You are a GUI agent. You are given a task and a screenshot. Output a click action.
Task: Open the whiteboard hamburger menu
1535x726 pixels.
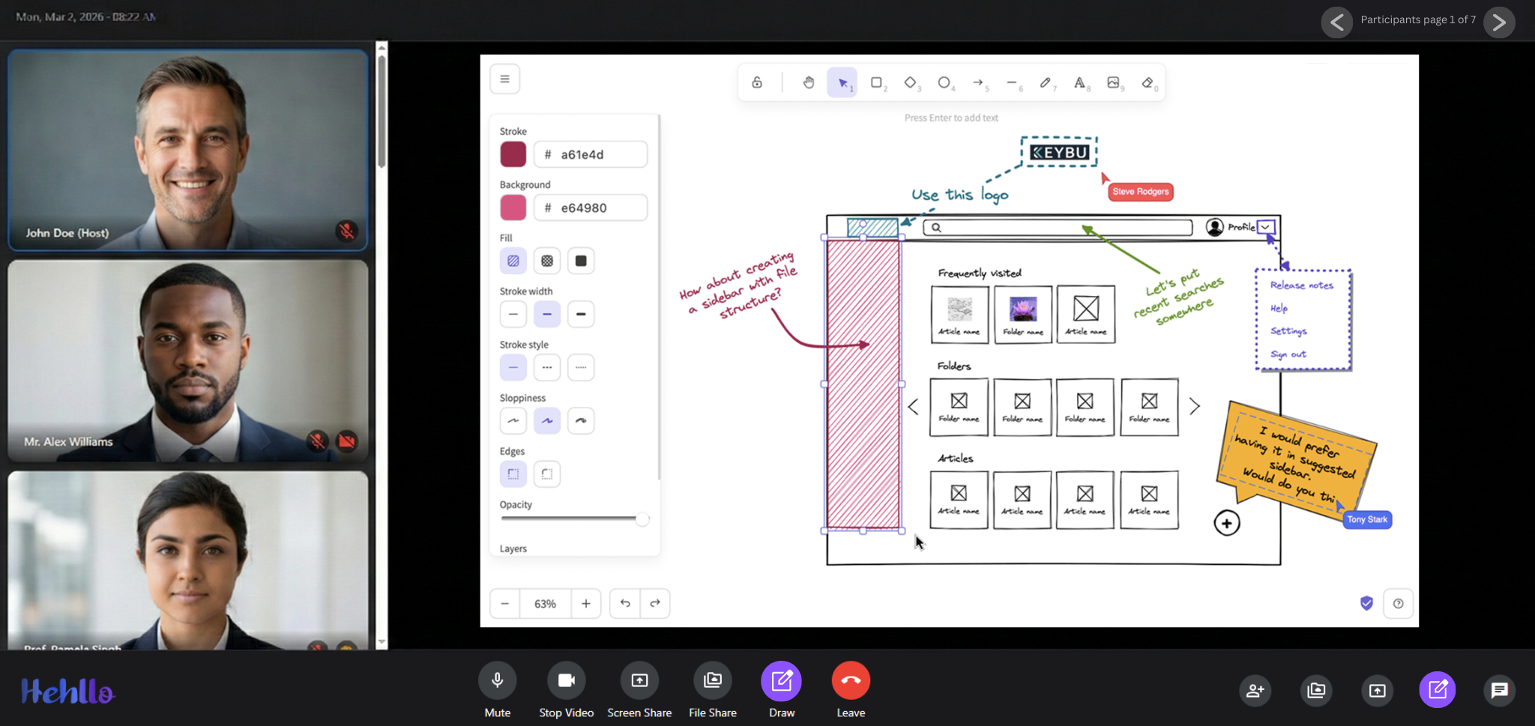tap(504, 79)
